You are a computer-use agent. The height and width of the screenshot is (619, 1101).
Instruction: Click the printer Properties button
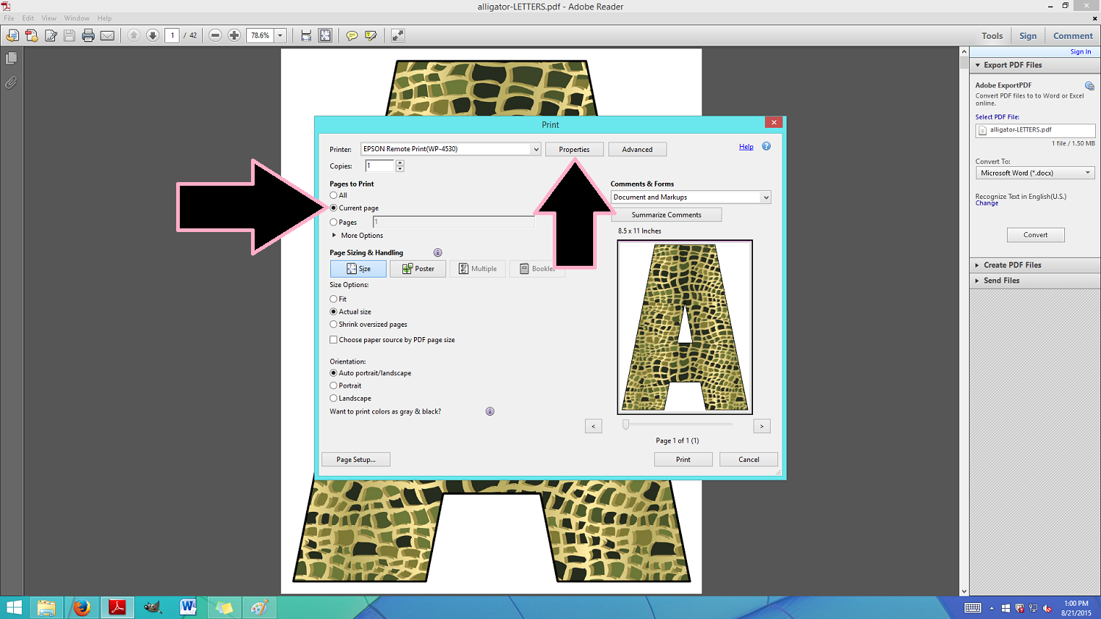click(574, 149)
